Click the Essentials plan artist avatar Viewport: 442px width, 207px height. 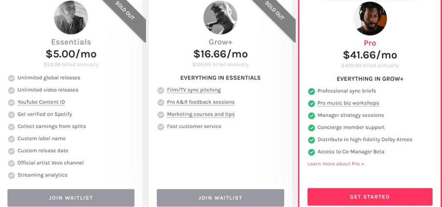(x=71, y=17)
